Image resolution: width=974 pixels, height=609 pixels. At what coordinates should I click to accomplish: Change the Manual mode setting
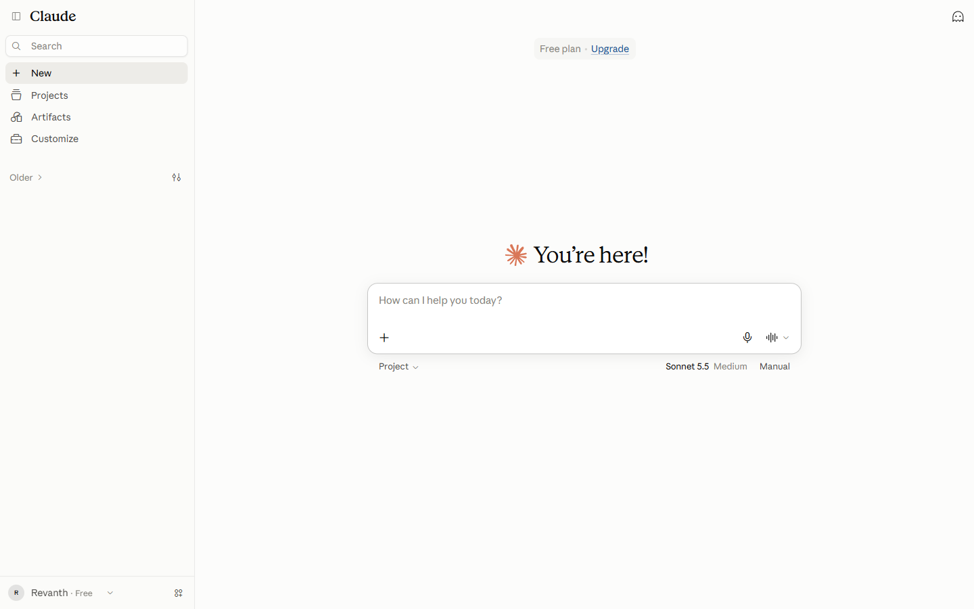774,367
